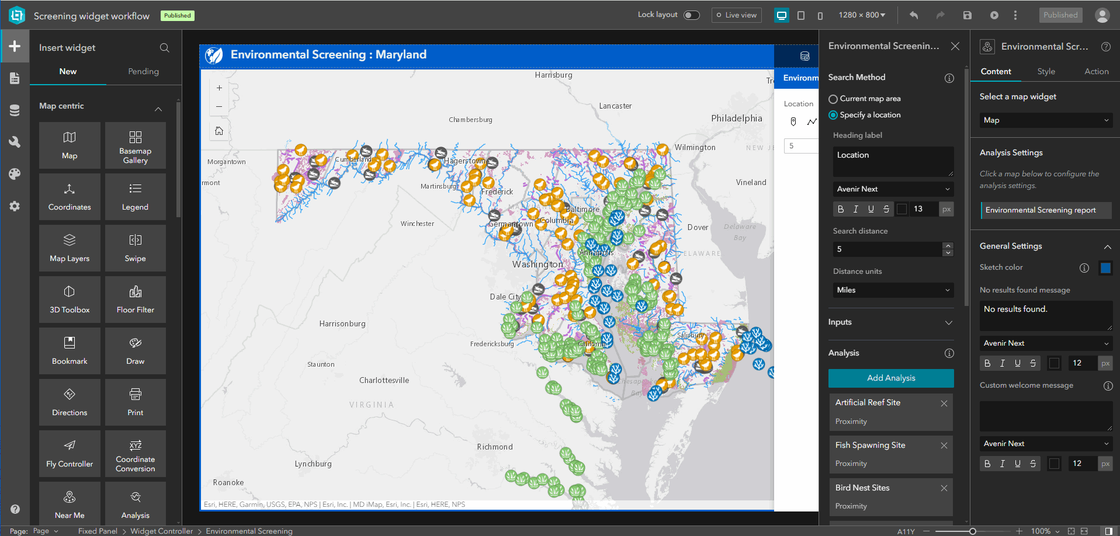The width and height of the screenshot is (1120, 536).
Task: Select the Fly Controller widget
Action: (x=70, y=453)
